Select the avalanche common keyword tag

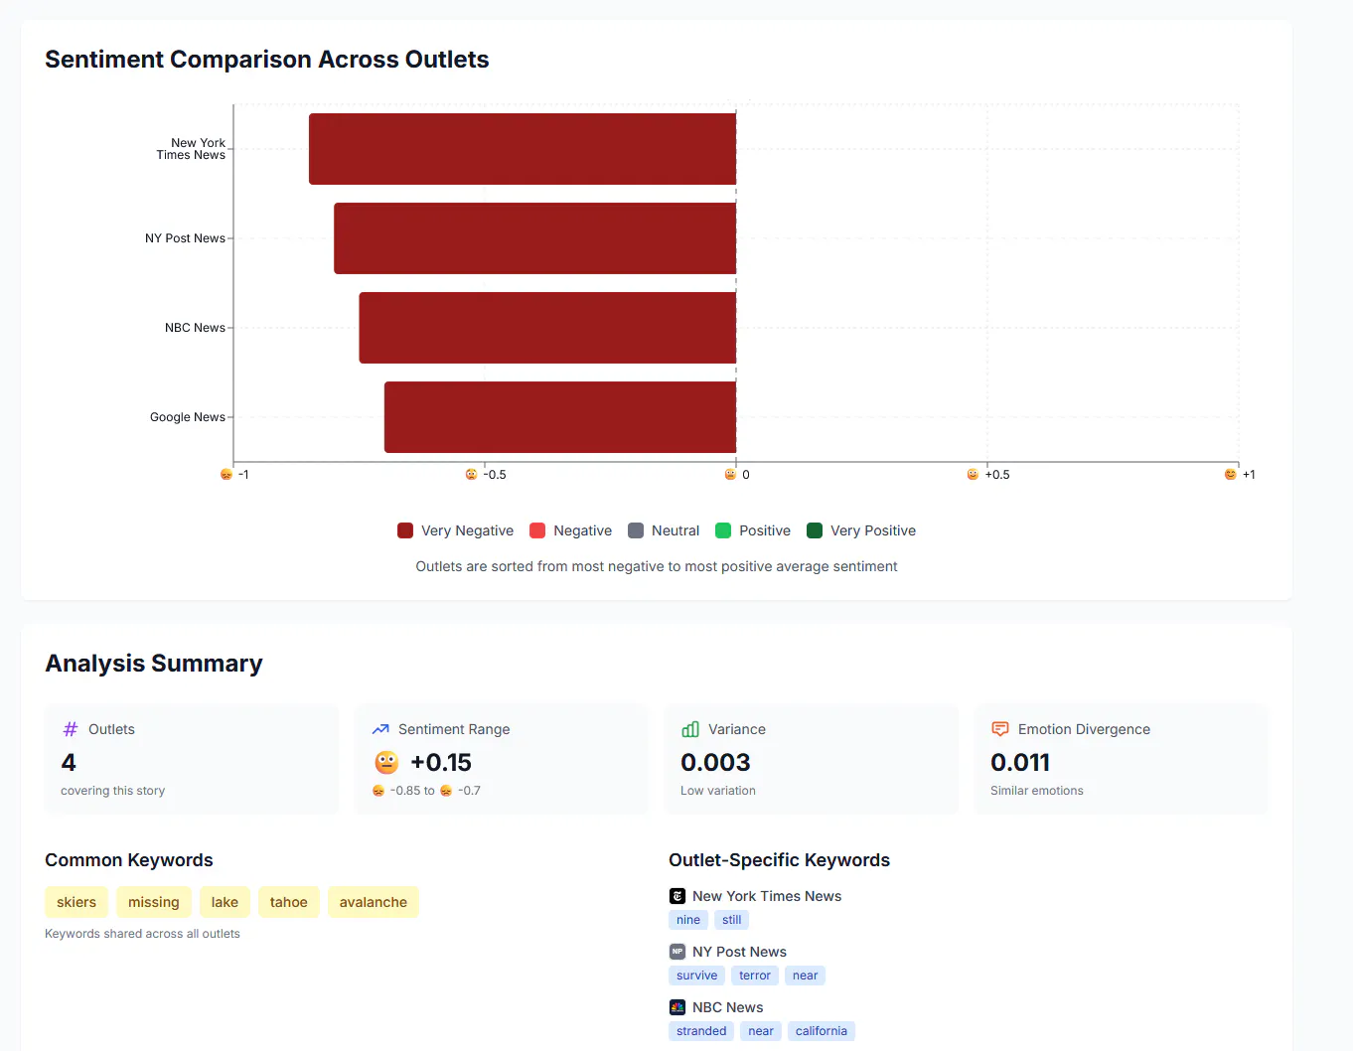[374, 902]
